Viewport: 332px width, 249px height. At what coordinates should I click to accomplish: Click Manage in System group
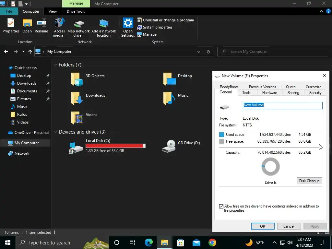147,34
